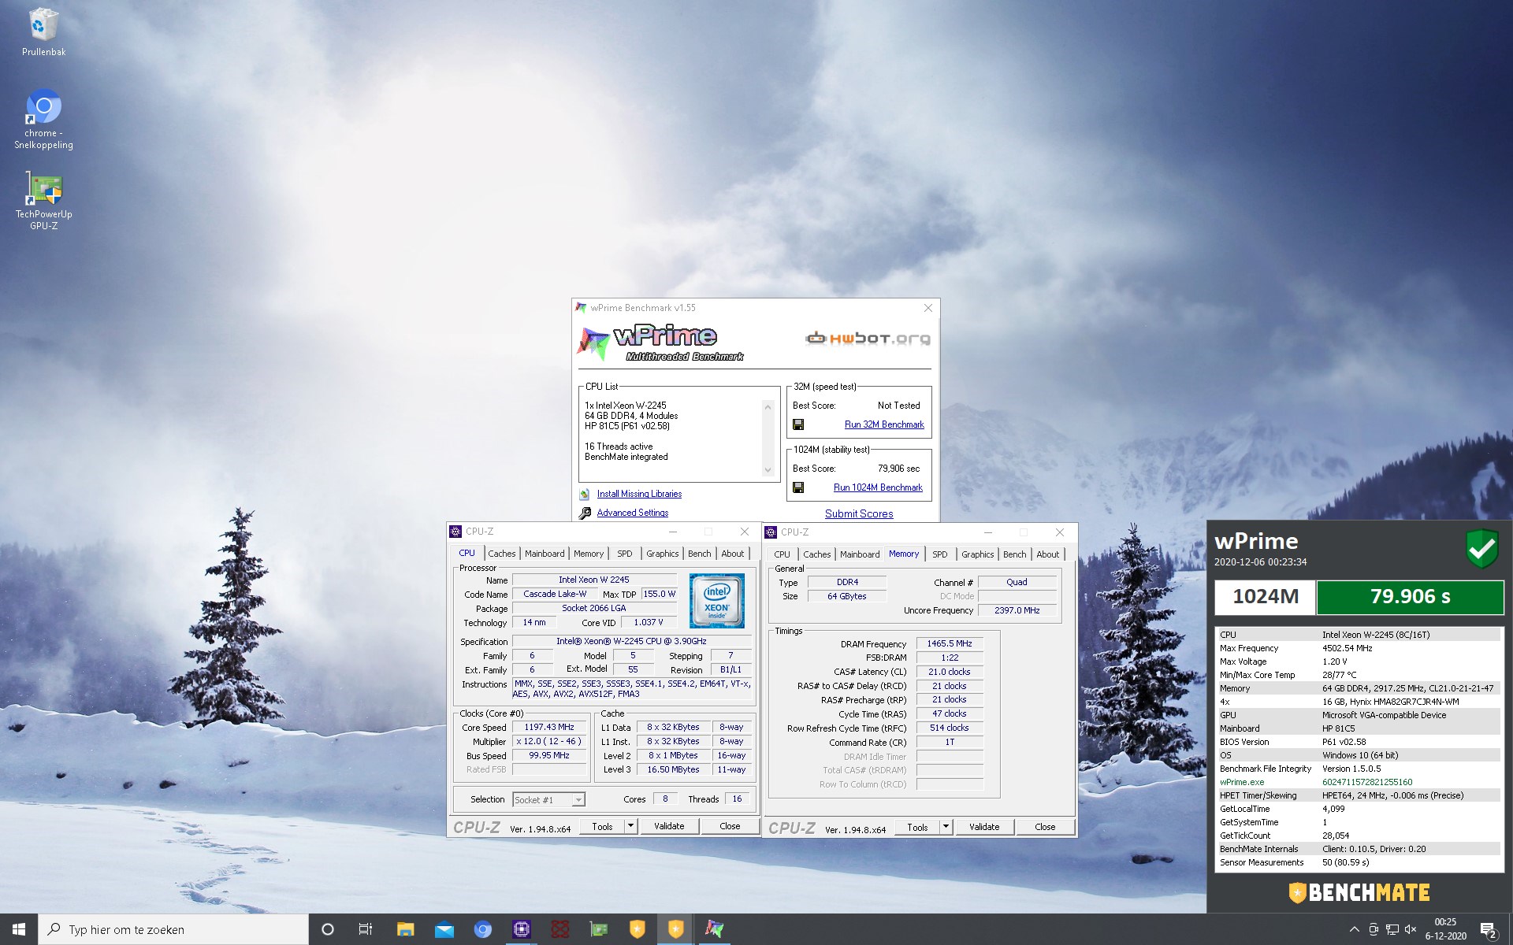Click CPU List scrollbar down arrow in wPrime
The width and height of the screenshot is (1513, 945).
tap(768, 470)
